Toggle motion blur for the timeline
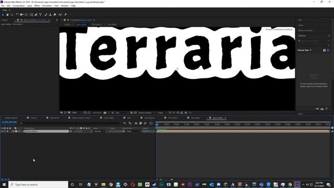The width and height of the screenshot is (334, 188). [x=145, y=123]
